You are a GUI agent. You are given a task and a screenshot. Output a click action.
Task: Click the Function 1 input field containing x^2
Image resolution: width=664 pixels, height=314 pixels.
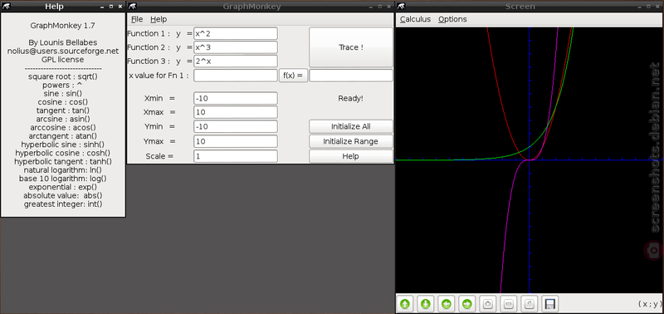coord(236,33)
